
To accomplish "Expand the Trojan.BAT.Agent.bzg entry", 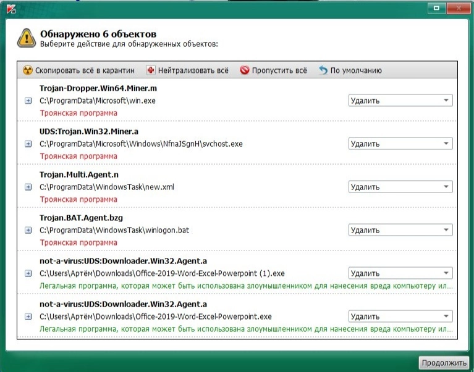I will pyautogui.click(x=28, y=230).
